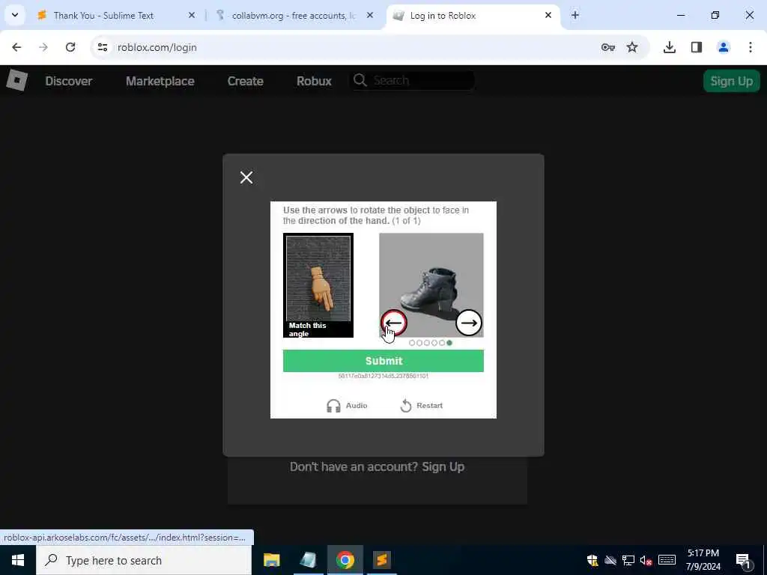Viewport: 767px width, 575px height.
Task: Click the roblox.com/login address bar
Action: click(342, 47)
